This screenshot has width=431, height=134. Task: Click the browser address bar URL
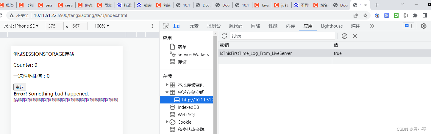click(x=80, y=15)
